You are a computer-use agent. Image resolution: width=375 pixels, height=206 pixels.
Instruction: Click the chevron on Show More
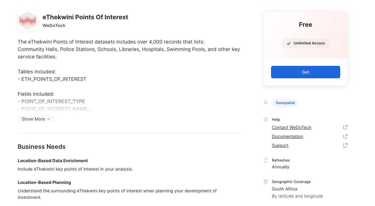pyautogui.click(x=49, y=119)
